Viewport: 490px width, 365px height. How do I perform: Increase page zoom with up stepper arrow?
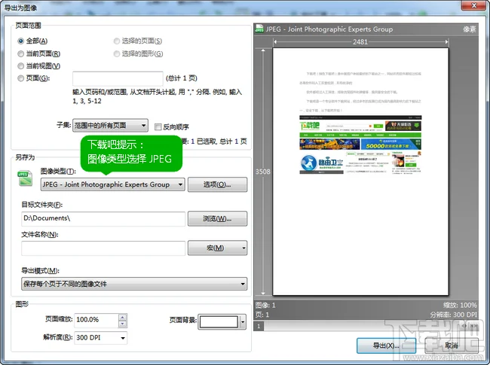122,318
